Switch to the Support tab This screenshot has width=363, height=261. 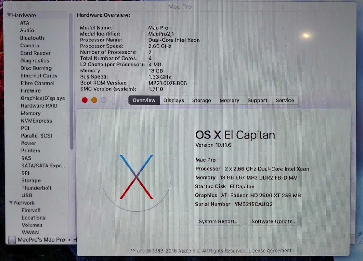257,100
